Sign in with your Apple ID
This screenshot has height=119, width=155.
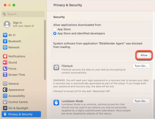[x=17, y=24]
